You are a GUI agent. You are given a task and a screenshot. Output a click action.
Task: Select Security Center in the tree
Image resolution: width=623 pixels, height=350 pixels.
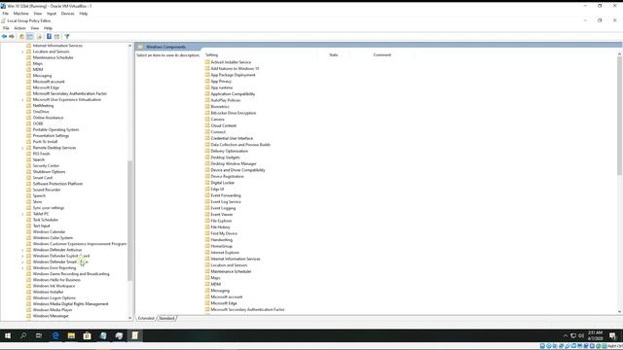tap(46, 165)
